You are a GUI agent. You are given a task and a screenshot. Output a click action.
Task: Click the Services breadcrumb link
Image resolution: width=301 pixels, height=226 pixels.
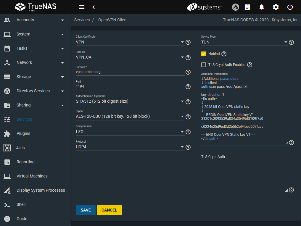(82, 20)
